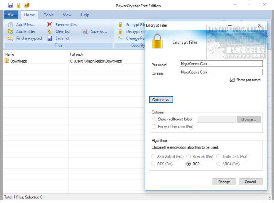Switch to the Tools tab
This screenshot has width=274, height=203.
click(48, 15)
